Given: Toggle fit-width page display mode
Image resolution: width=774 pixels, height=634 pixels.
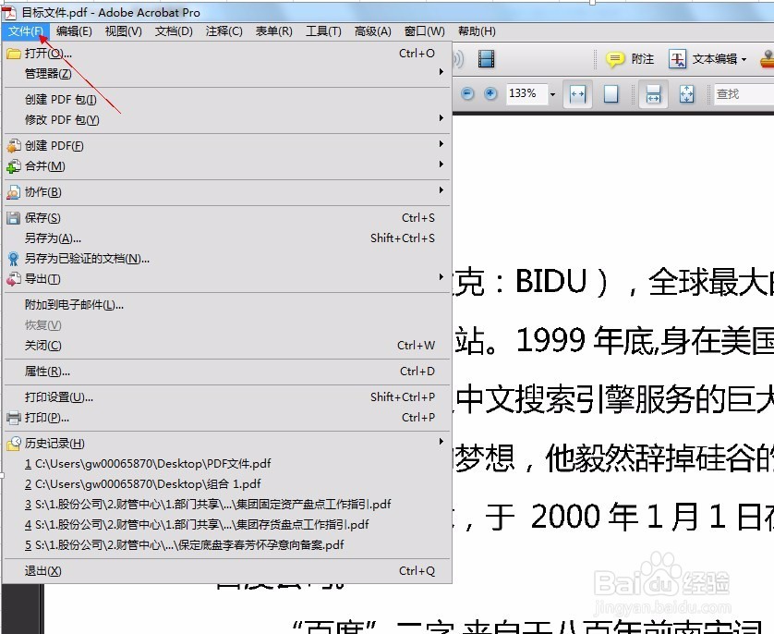Looking at the screenshot, I should click(x=578, y=93).
